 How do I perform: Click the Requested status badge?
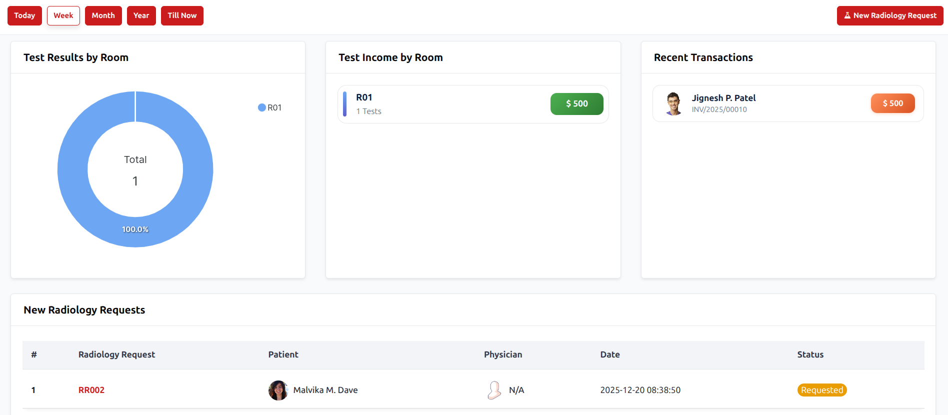[x=821, y=390]
